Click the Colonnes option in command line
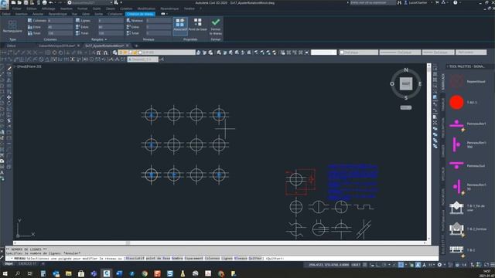Screen dimensions: 495x278 pos(212,259)
